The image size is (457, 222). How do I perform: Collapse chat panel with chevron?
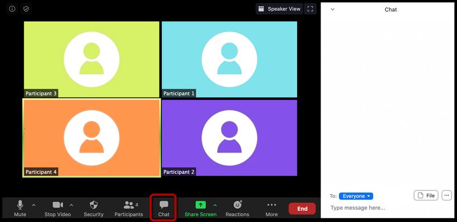pyautogui.click(x=333, y=9)
